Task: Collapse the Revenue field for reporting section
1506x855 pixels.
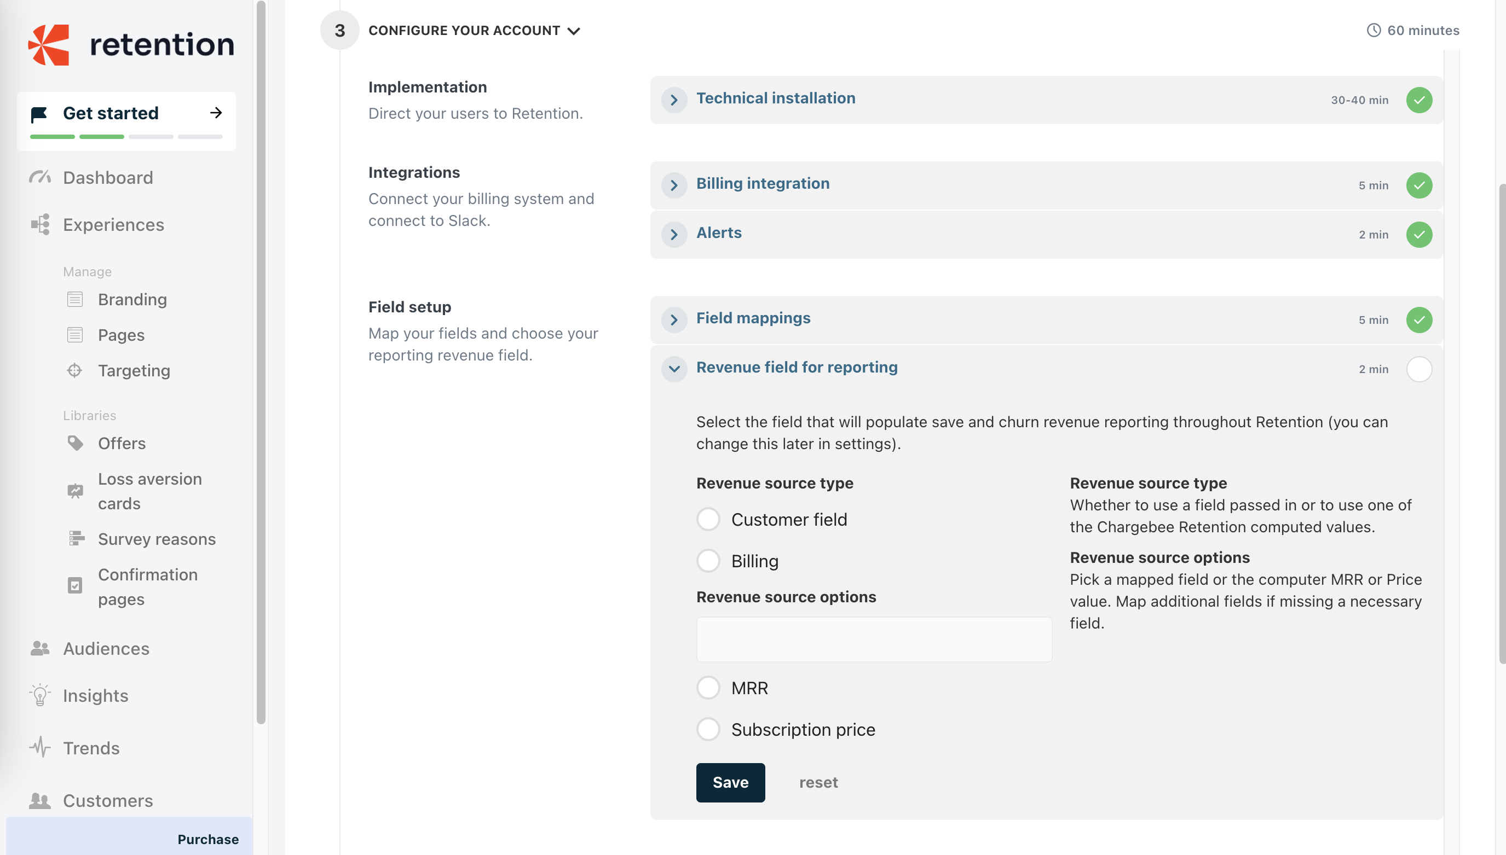Action: (674, 369)
